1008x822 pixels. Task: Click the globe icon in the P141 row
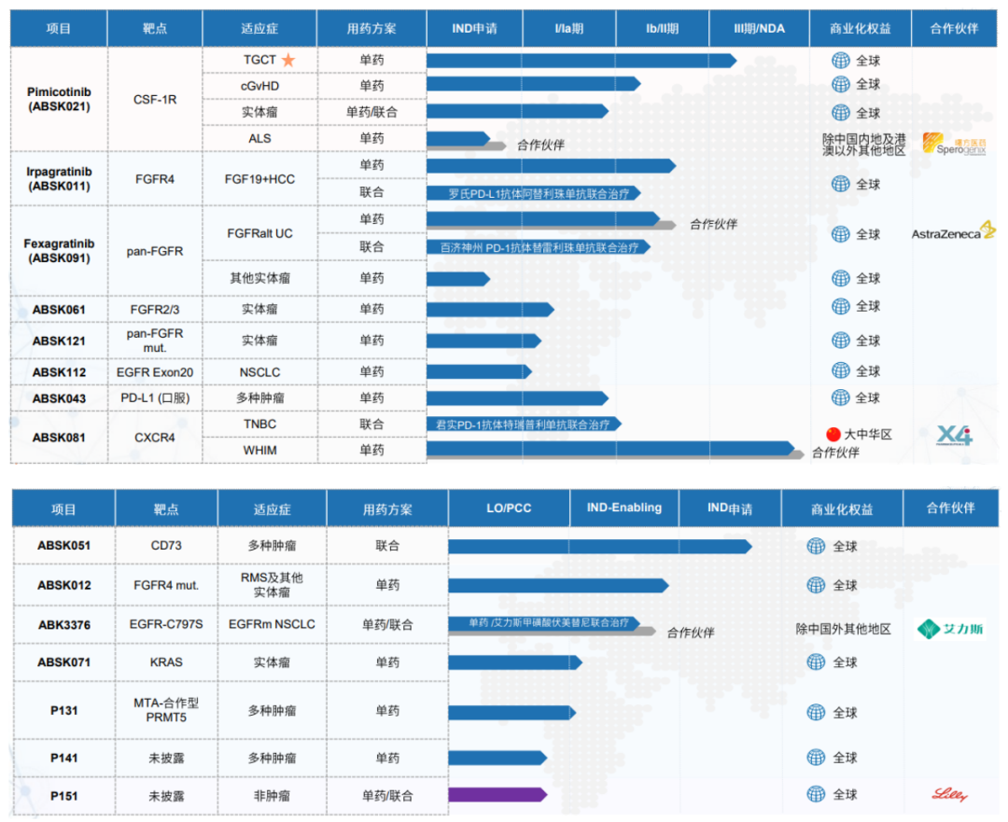[816, 757]
